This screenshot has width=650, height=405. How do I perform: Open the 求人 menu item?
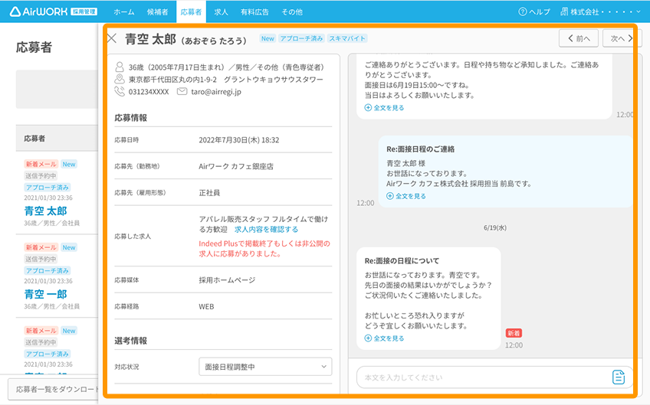tap(221, 12)
